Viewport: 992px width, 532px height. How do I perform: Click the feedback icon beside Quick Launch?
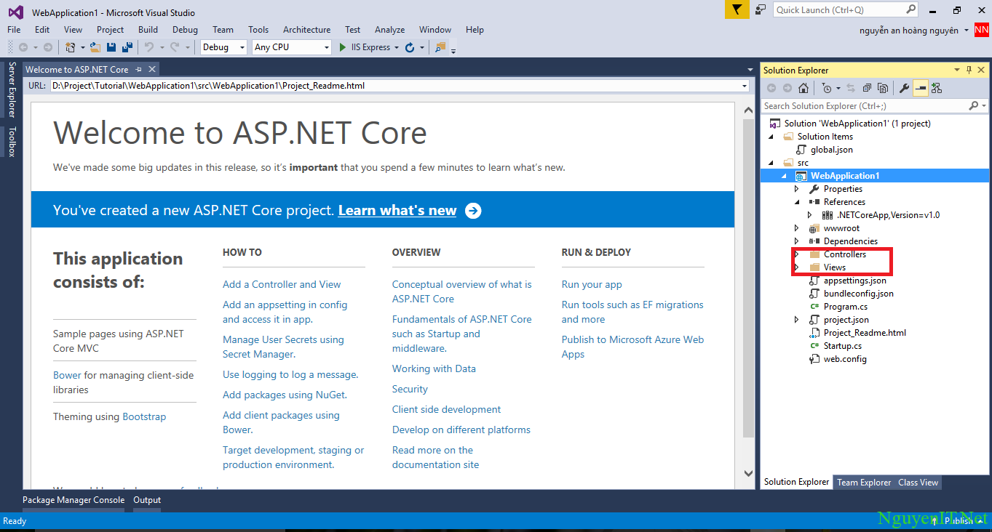pos(761,9)
